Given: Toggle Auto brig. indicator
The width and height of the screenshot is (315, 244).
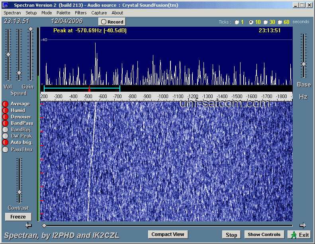Looking at the screenshot, I should click(5, 142).
